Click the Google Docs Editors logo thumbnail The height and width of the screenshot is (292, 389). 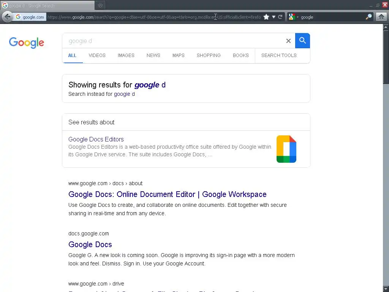[x=286, y=149]
